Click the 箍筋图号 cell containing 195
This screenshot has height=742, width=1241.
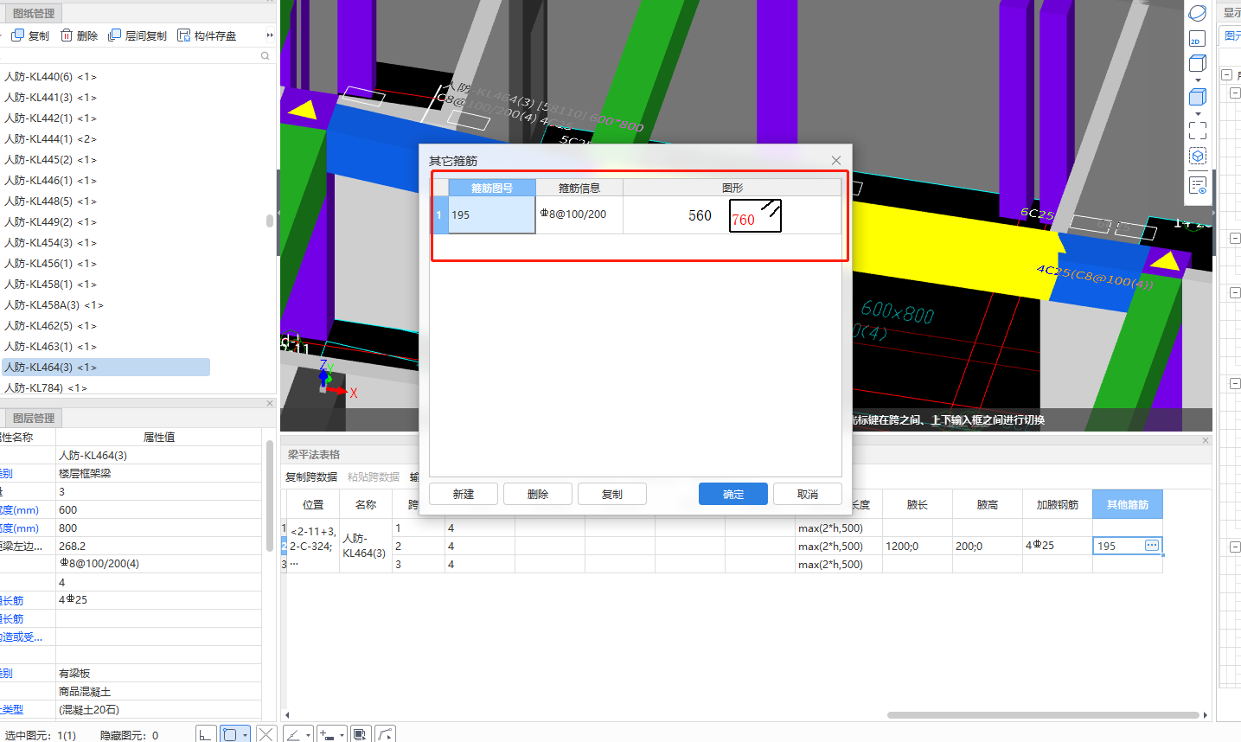pyautogui.click(x=492, y=214)
